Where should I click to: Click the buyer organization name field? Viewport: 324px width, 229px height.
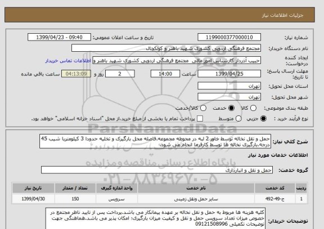[166, 48]
